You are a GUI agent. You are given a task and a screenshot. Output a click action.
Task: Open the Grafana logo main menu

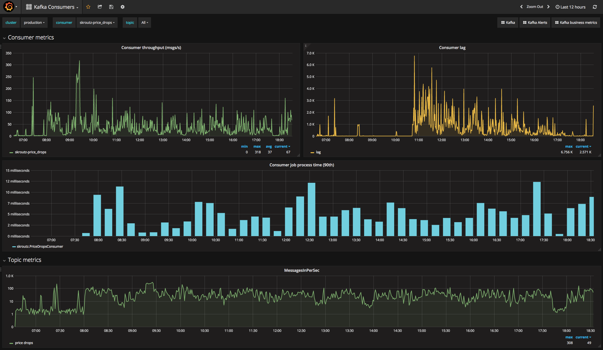[x=10, y=7]
